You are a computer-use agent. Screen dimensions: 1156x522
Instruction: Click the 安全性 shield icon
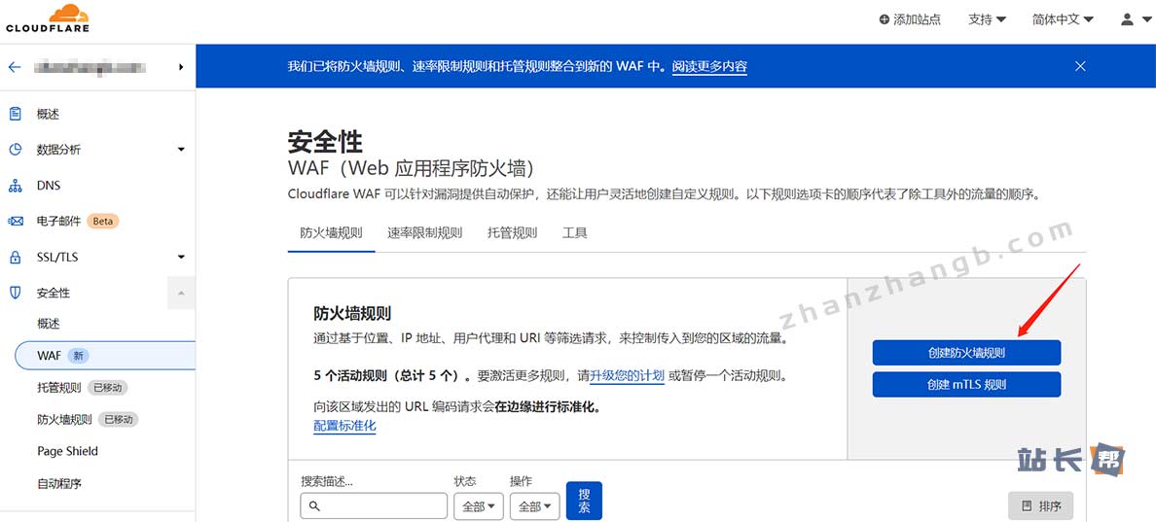(x=16, y=293)
